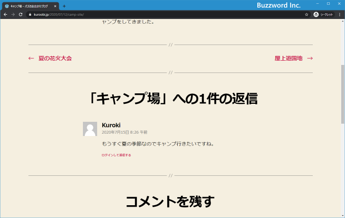Click the address bar URL field
The image size is (345, 218).
pos(168,15)
